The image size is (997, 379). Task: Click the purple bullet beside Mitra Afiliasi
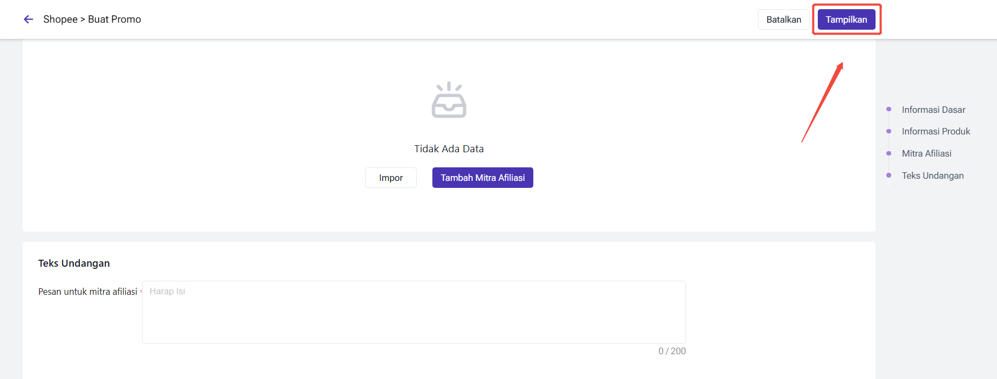coord(889,153)
